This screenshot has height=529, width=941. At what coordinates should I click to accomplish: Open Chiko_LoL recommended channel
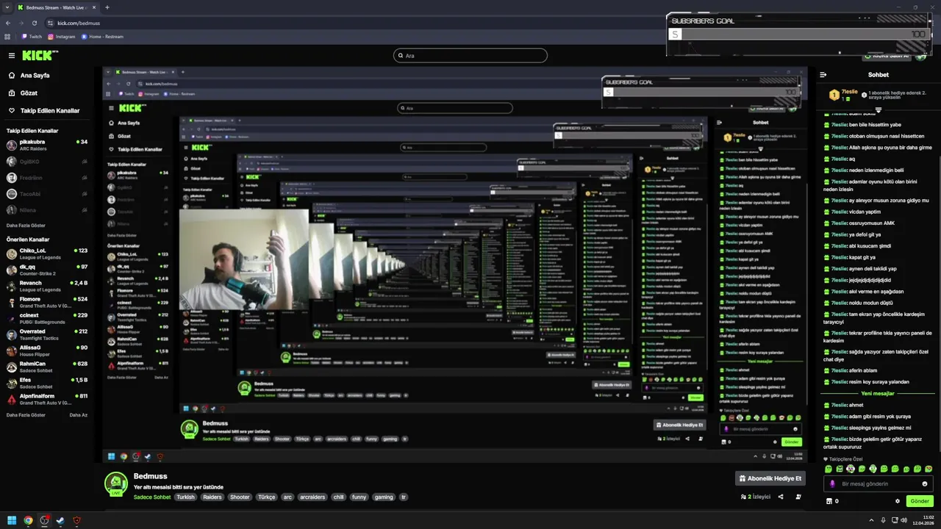coord(47,253)
